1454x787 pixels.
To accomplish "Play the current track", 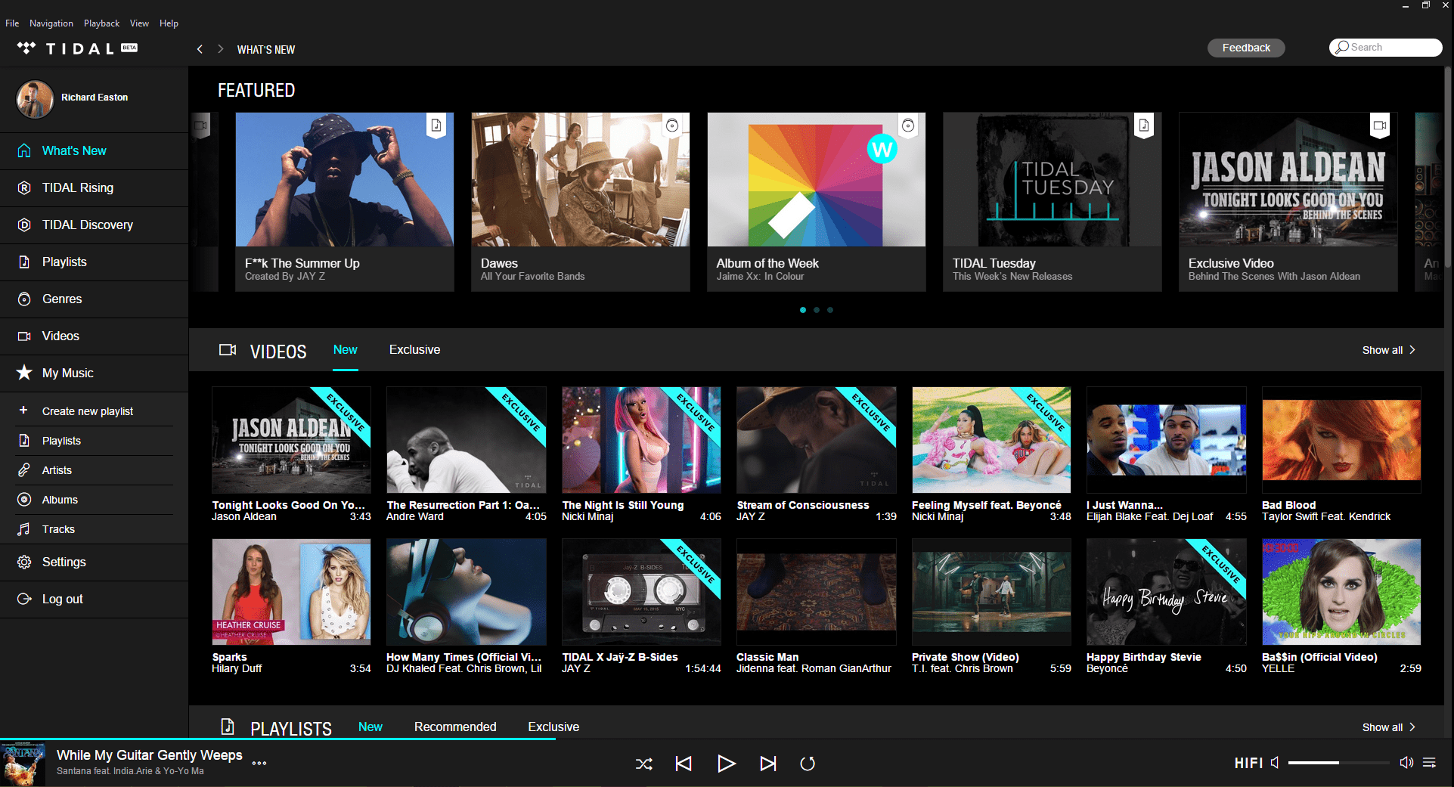I will coord(726,764).
